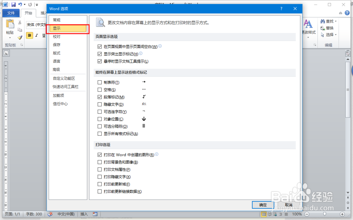The height and width of the screenshot is (220, 353).
Task: Toggle Underline formatting button
Action: pyautogui.click(x=44, y=36)
